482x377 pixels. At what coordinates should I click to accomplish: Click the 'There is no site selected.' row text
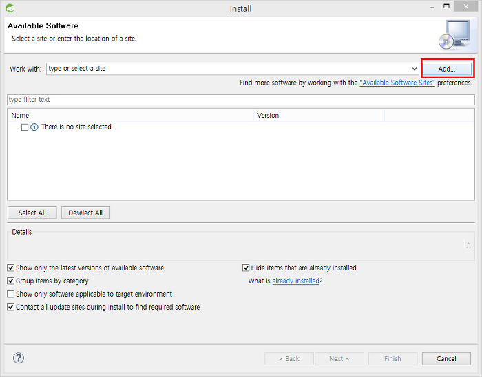[77, 127]
